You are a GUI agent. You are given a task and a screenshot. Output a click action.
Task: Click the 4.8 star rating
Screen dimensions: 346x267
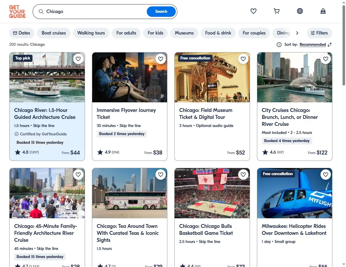pos(27,152)
